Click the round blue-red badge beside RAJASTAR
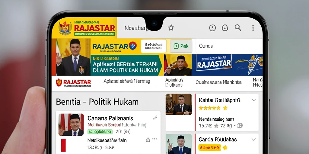The height and width of the screenshot is (154, 309). (x=133, y=46)
